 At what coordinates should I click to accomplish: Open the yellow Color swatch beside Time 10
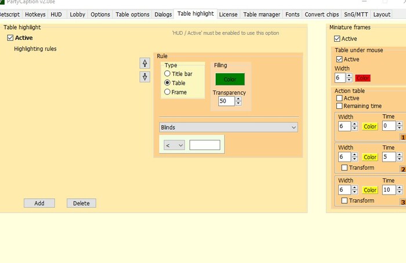(370, 190)
